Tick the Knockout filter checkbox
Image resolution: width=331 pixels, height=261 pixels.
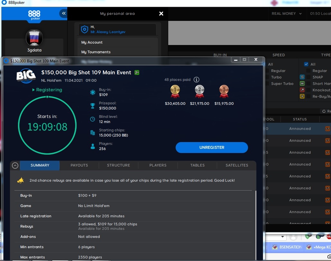tap(308, 90)
